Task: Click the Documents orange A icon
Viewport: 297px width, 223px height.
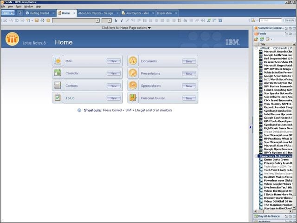Action: 133,61
